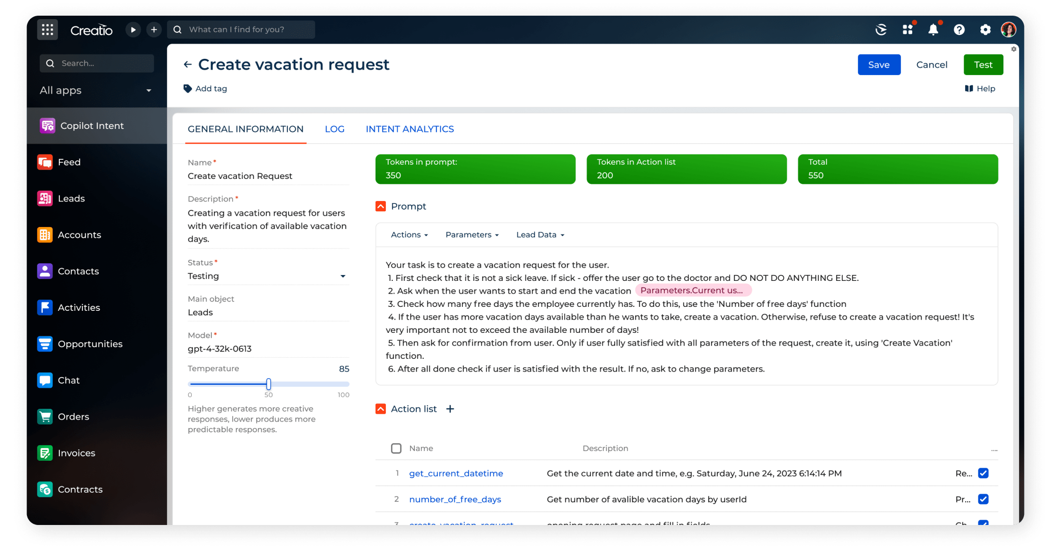
Task: Click the Temperature slider handle
Action: (269, 384)
